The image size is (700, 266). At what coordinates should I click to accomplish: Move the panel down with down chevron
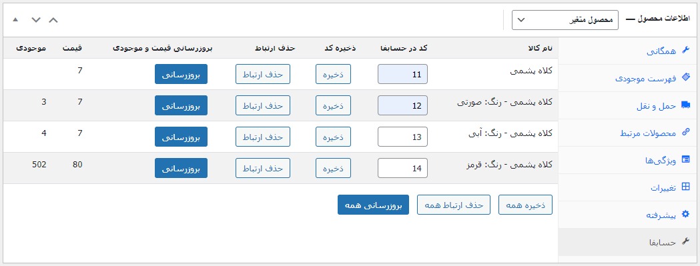36,19
